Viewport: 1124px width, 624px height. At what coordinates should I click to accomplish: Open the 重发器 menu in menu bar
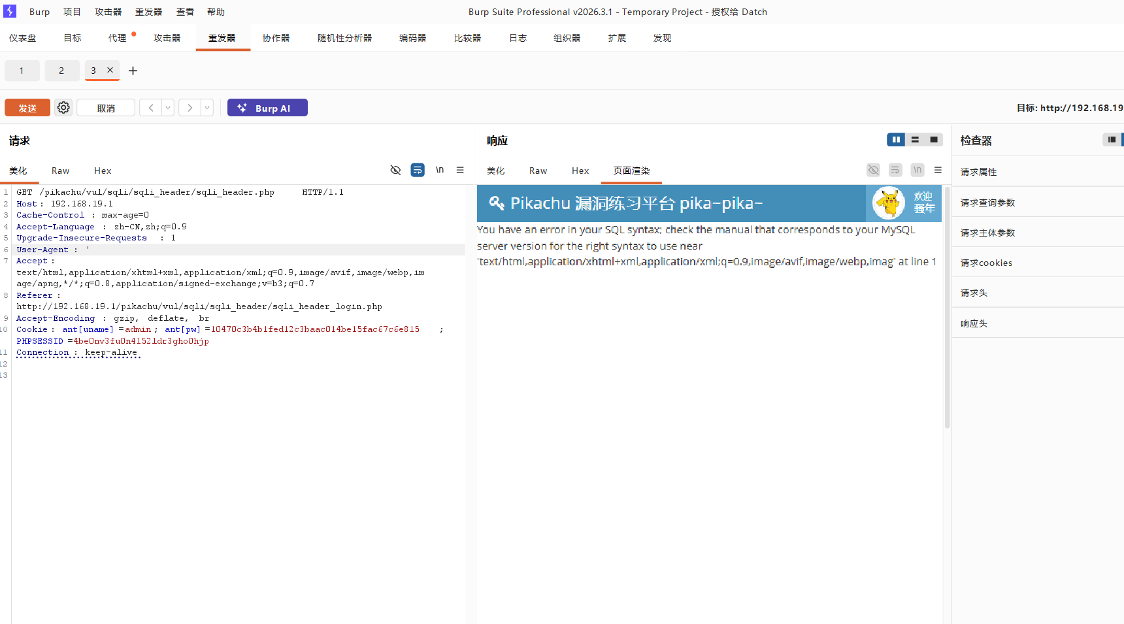(148, 12)
